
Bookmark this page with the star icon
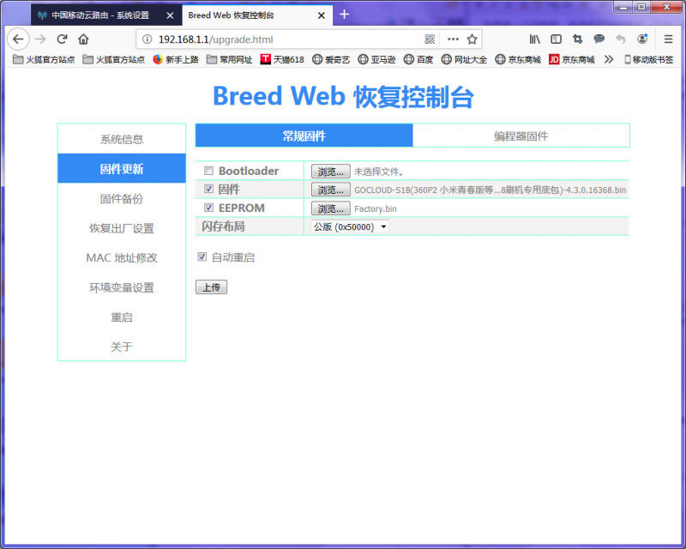point(472,39)
